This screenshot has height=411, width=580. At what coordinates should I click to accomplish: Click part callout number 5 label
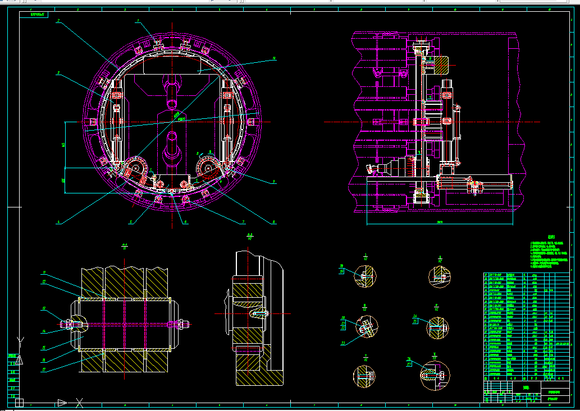click(x=131, y=222)
